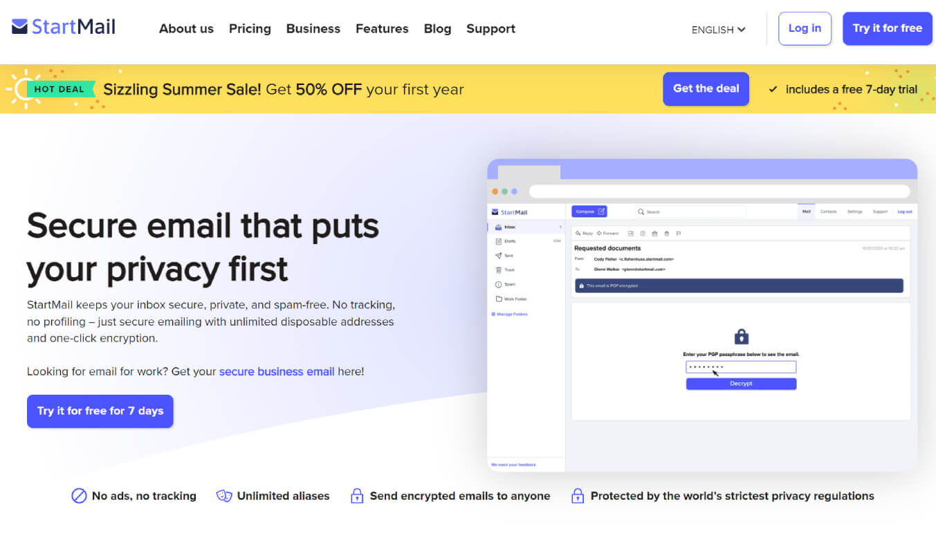936x553 pixels.
Task: Click Try it for free for 7 days
Action: [100, 411]
